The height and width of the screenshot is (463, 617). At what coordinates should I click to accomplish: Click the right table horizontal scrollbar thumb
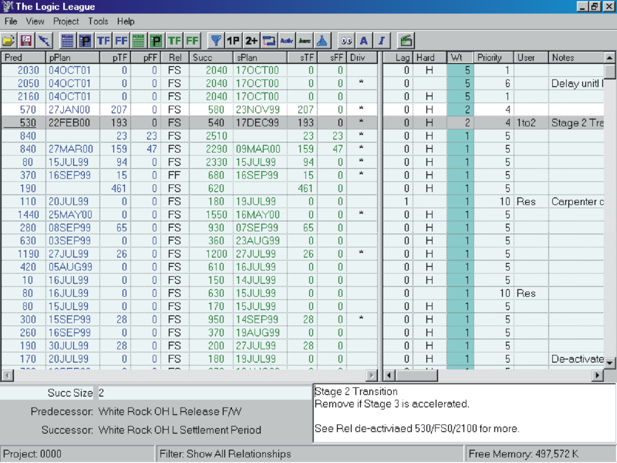(x=416, y=376)
